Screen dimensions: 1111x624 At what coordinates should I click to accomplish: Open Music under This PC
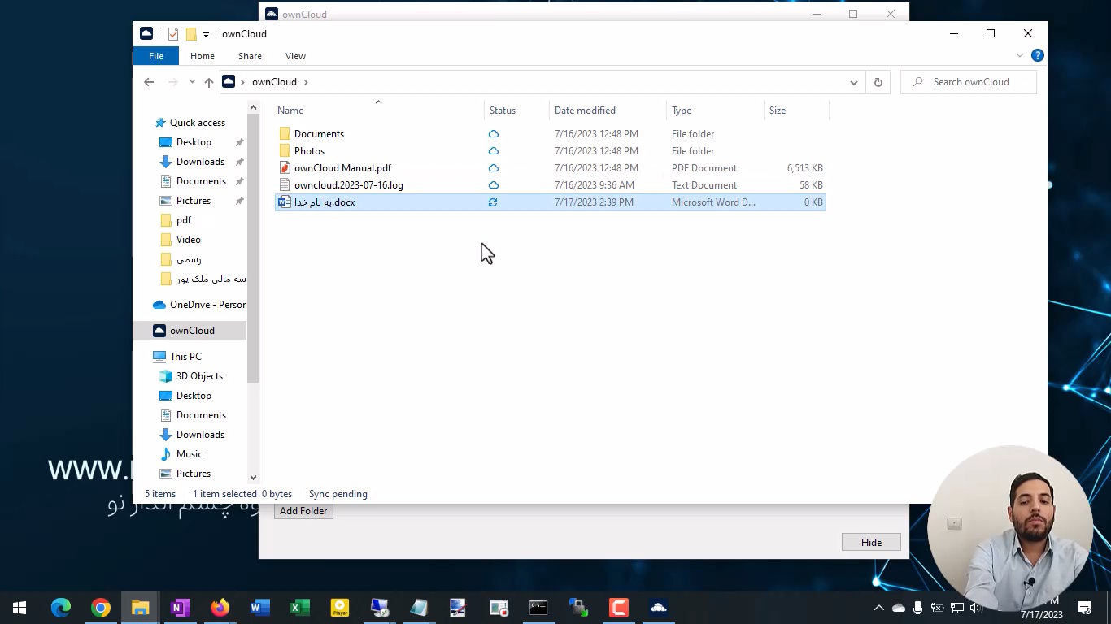click(x=189, y=454)
